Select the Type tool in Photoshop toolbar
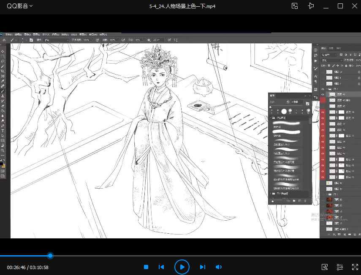Image resolution: width=361 pixels, height=275 pixels. [3, 131]
